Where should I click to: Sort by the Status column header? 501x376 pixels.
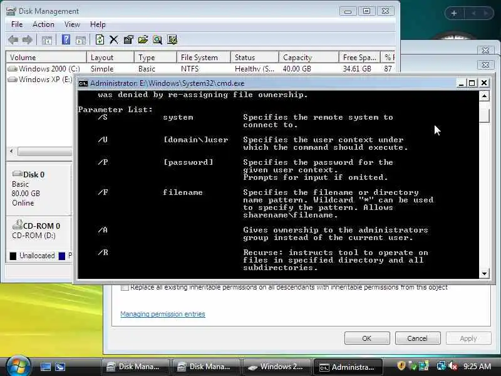[255, 58]
